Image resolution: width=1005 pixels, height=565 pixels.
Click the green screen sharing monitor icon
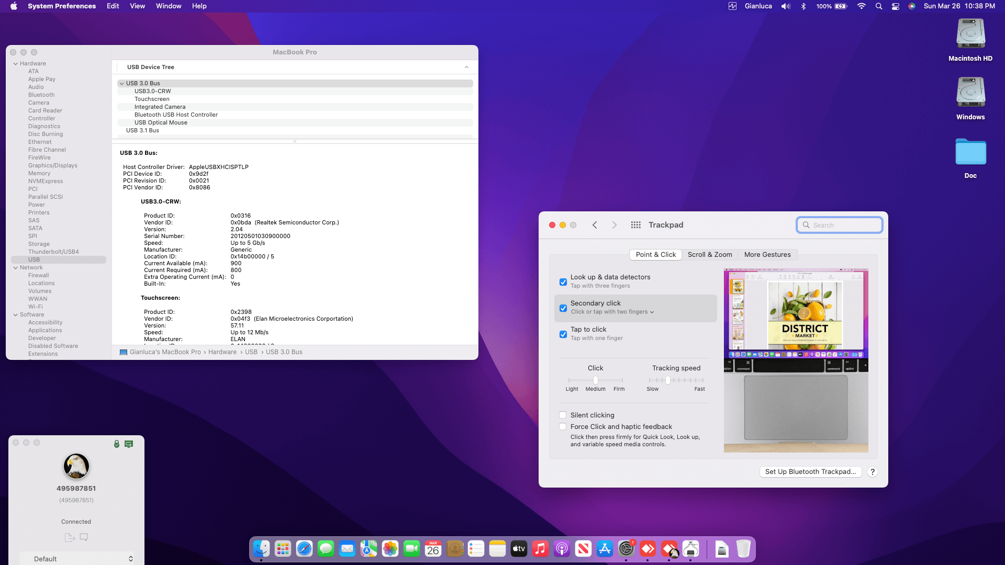[x=129, y=444]
